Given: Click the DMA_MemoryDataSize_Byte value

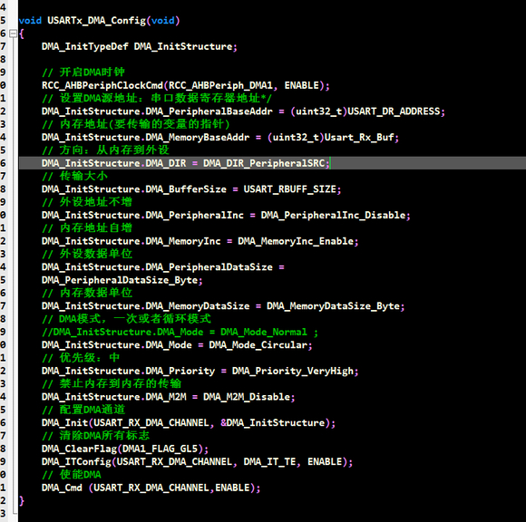Looking at the screenshot, I should (334, 305).
